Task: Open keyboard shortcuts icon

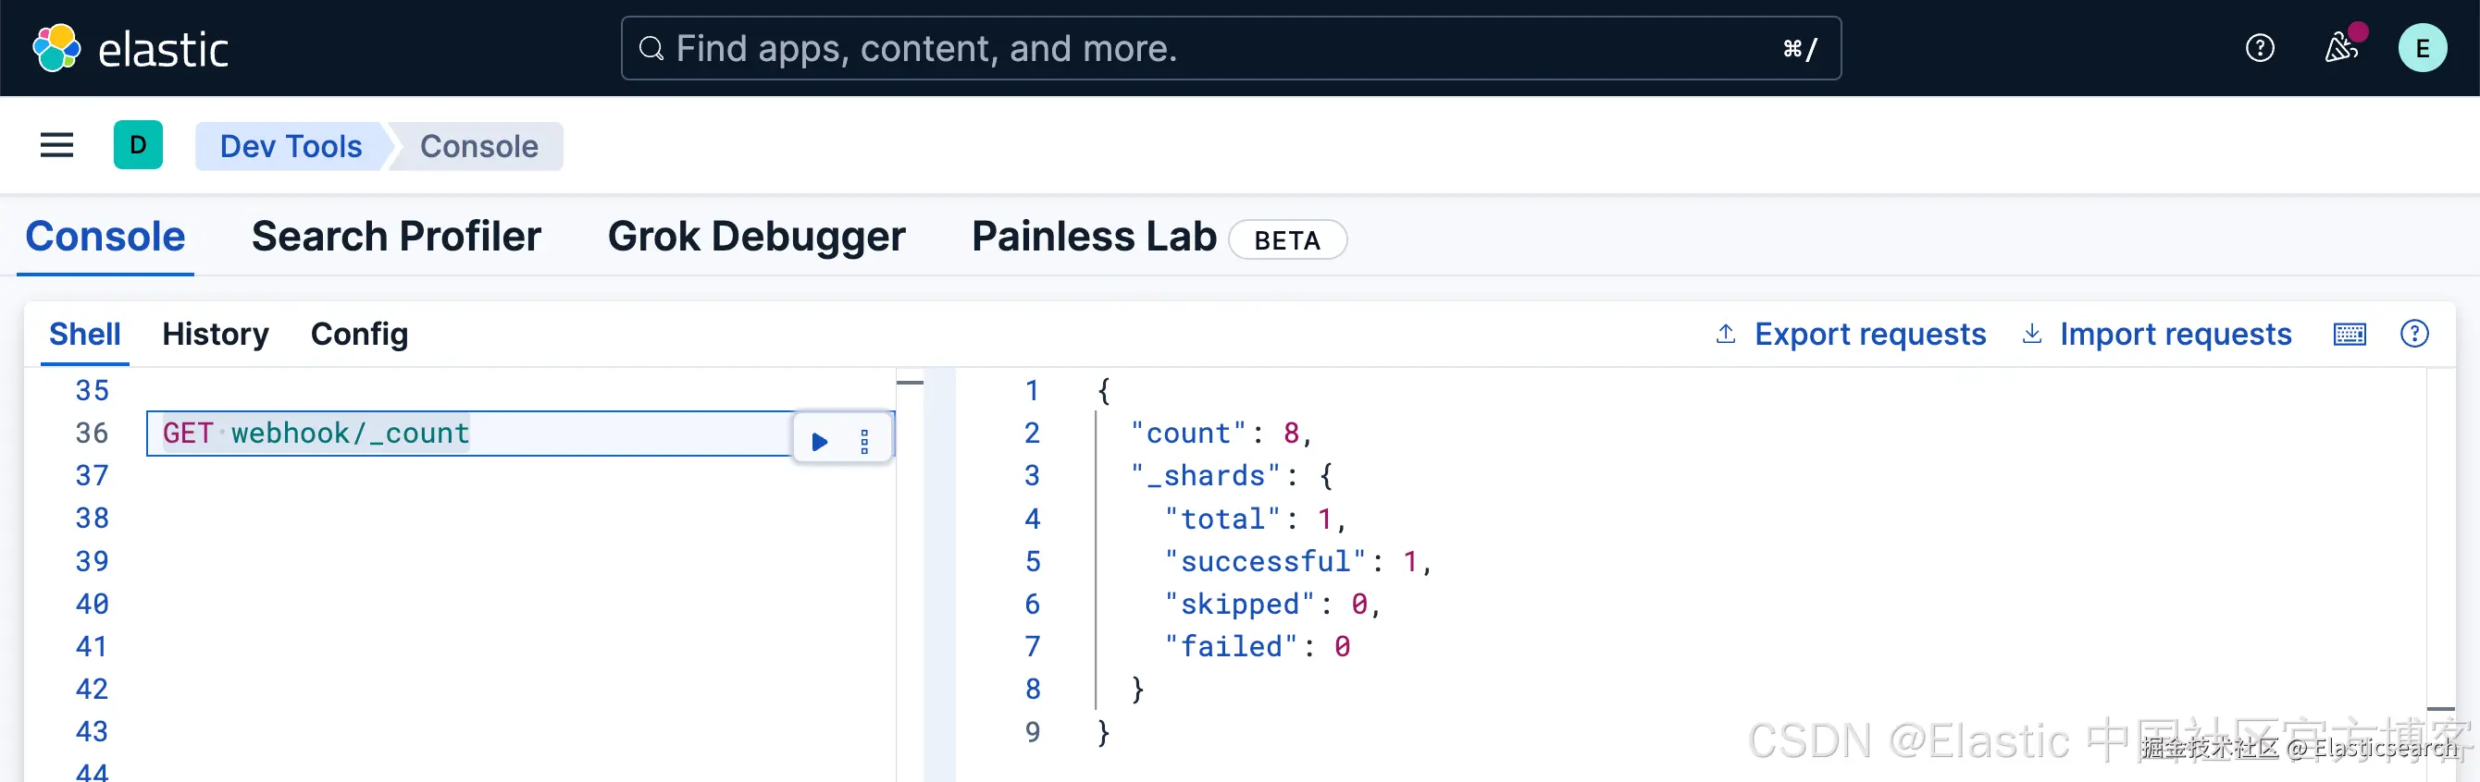Action: coord(2350,334)
